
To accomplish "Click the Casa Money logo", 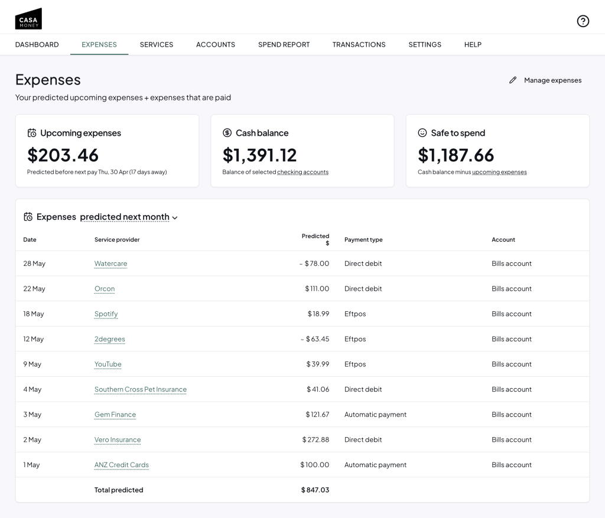I will pos(28,19).
